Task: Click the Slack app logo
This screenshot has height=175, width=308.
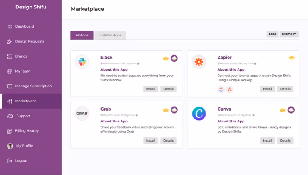Action: pyautogui.click(x=82, y=62)
